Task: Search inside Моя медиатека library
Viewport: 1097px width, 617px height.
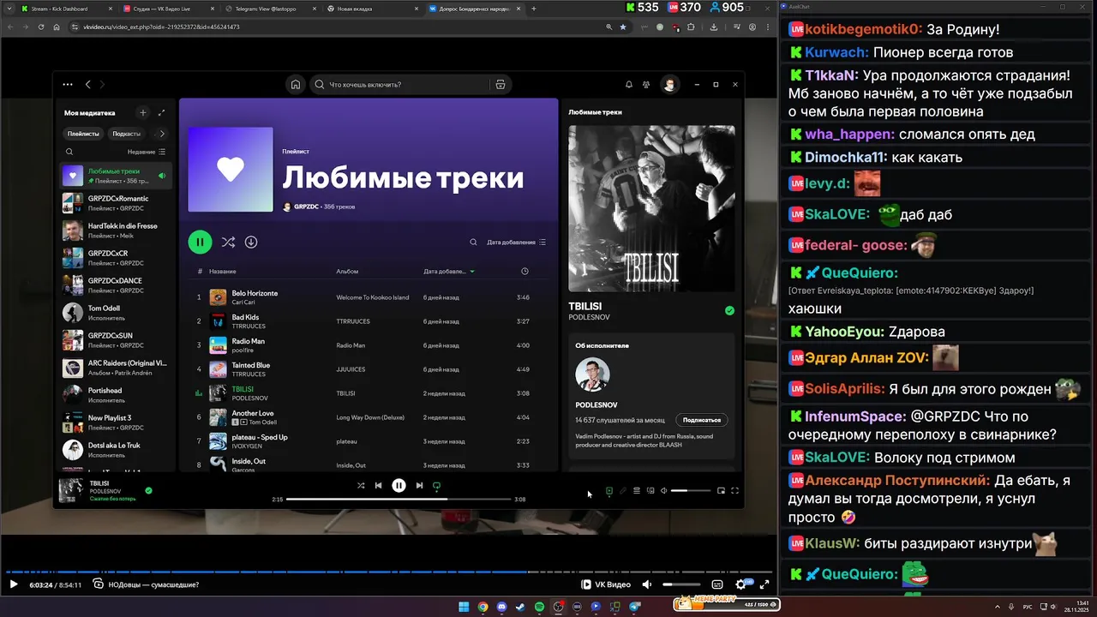Action: tap(69, 152)
